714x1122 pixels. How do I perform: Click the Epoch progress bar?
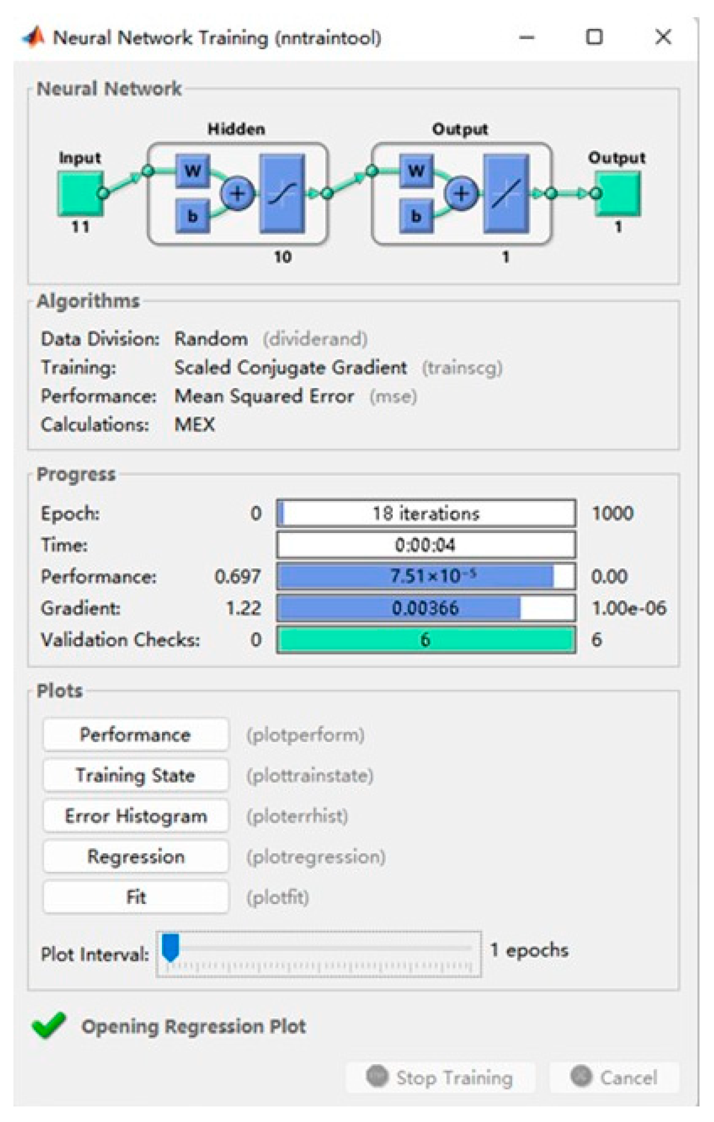coord(426,513)
